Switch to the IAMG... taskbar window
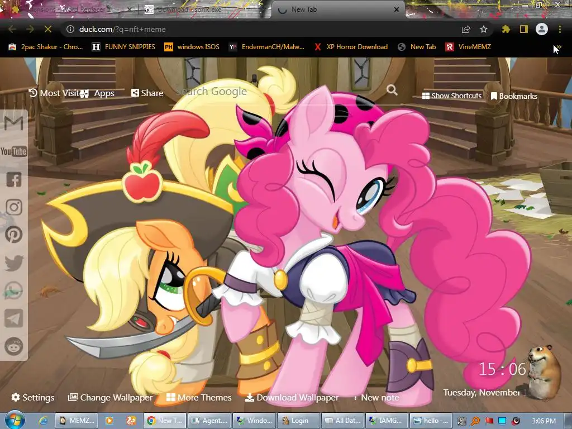 point(387,421)
